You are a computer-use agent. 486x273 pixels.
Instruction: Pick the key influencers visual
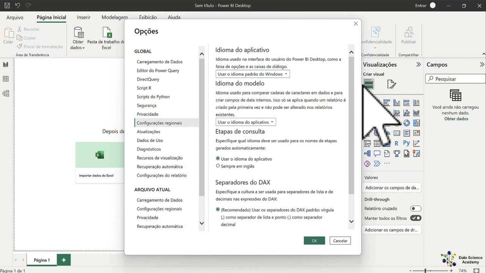[x=417, y=143]
